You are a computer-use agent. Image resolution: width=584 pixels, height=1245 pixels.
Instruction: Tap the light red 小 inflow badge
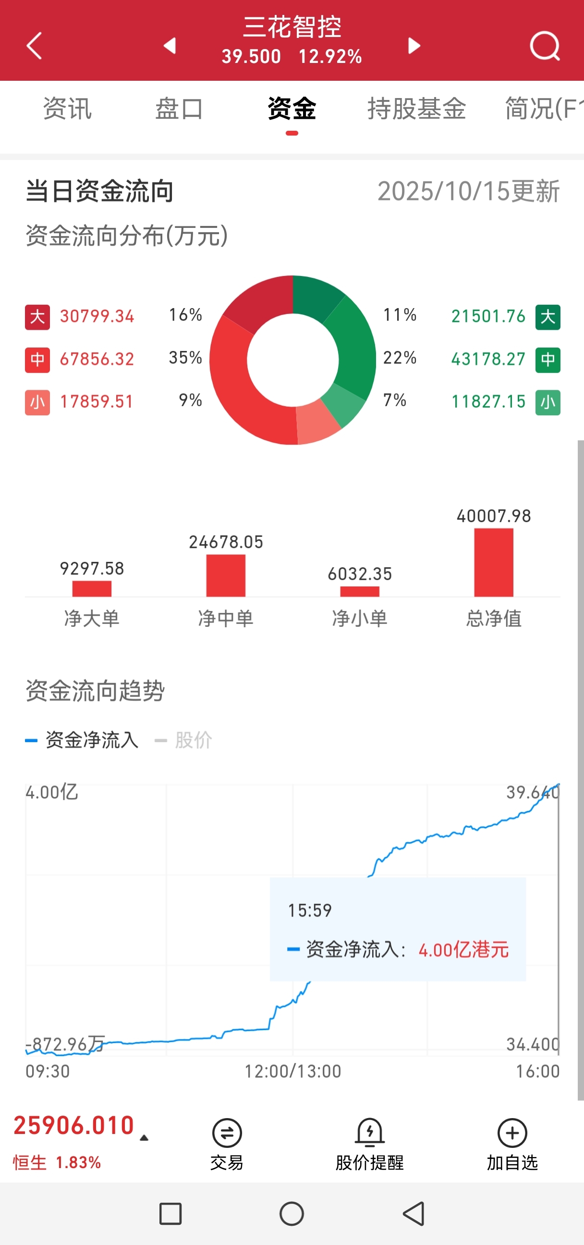pyautogui.click(x=37, y=402)
